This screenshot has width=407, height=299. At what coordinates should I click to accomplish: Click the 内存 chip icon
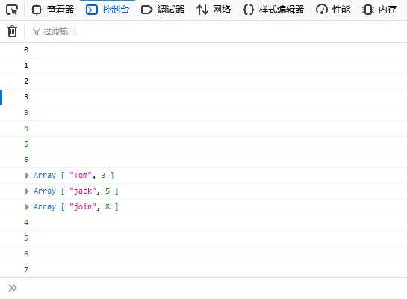[x=368, y=10]
